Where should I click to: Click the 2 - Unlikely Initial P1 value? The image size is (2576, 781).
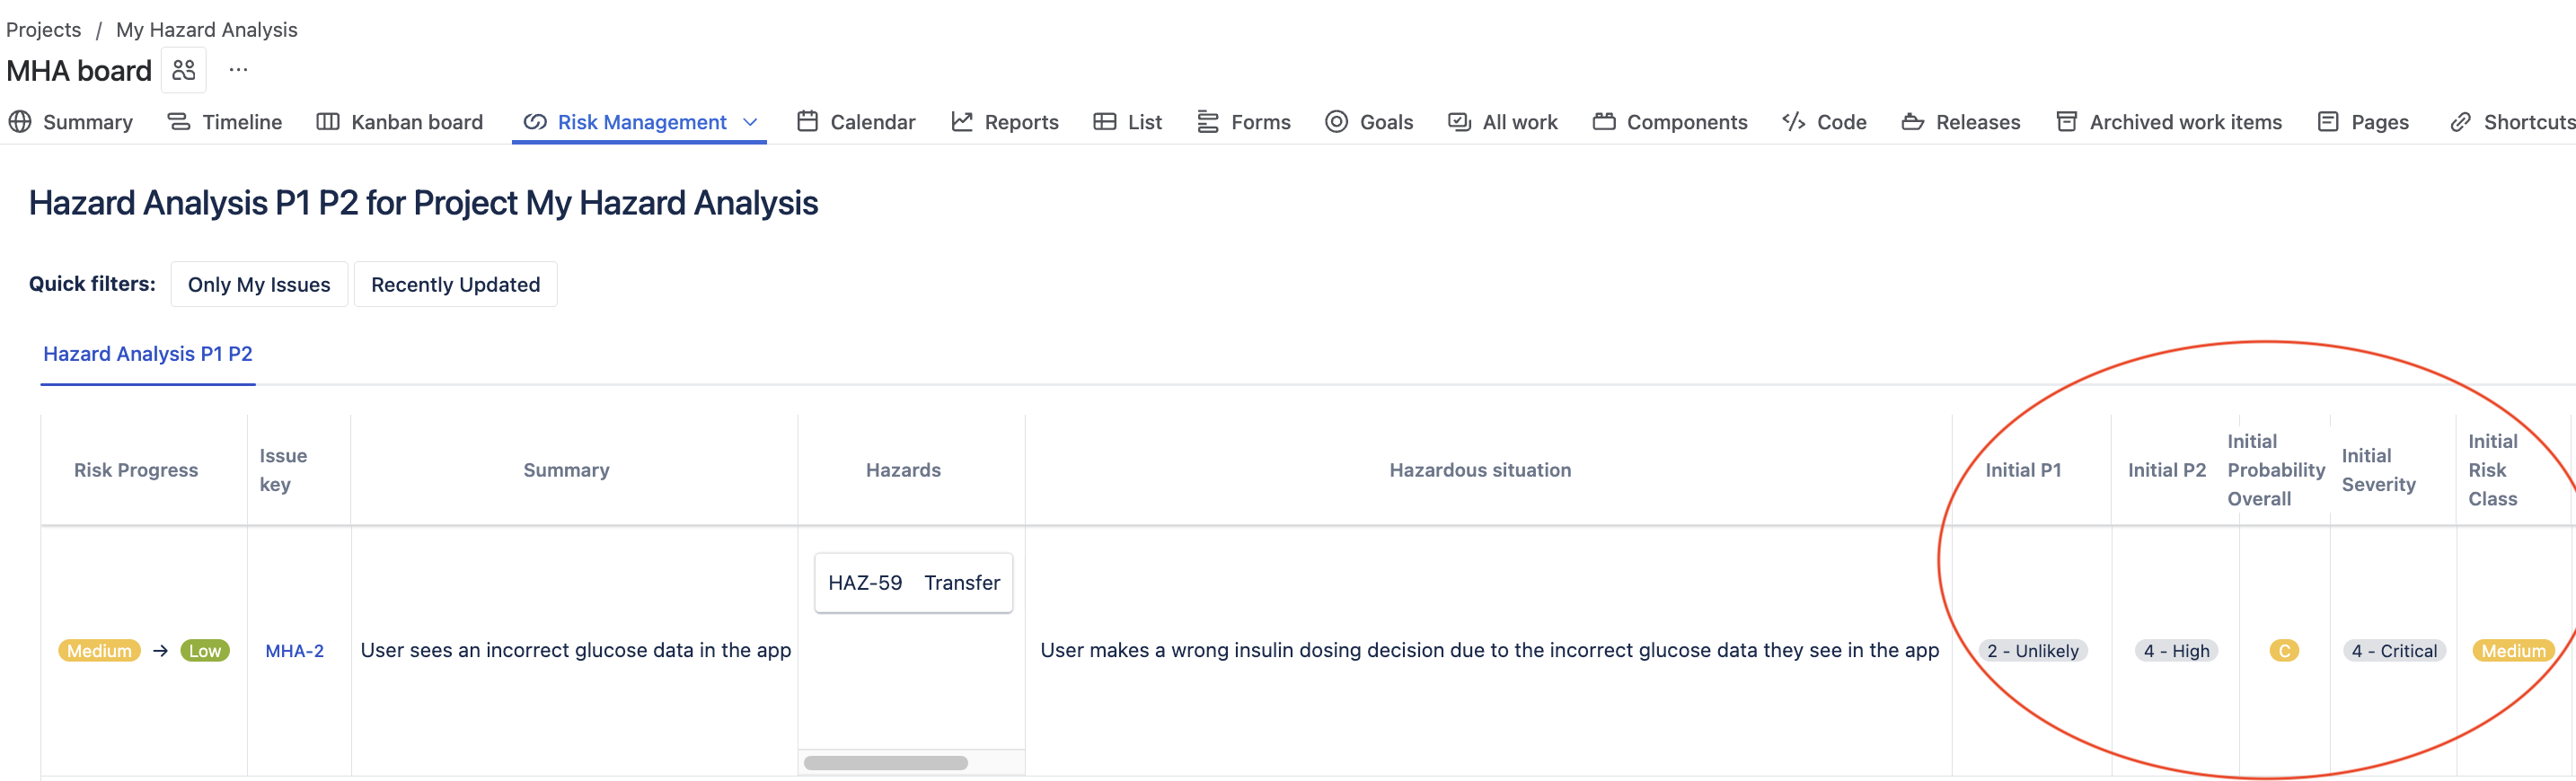click(2032, 651)
